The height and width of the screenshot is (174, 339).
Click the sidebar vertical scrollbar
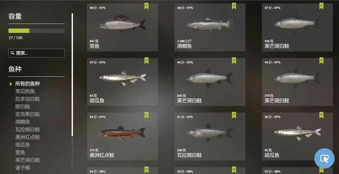(x=72, y=75)
